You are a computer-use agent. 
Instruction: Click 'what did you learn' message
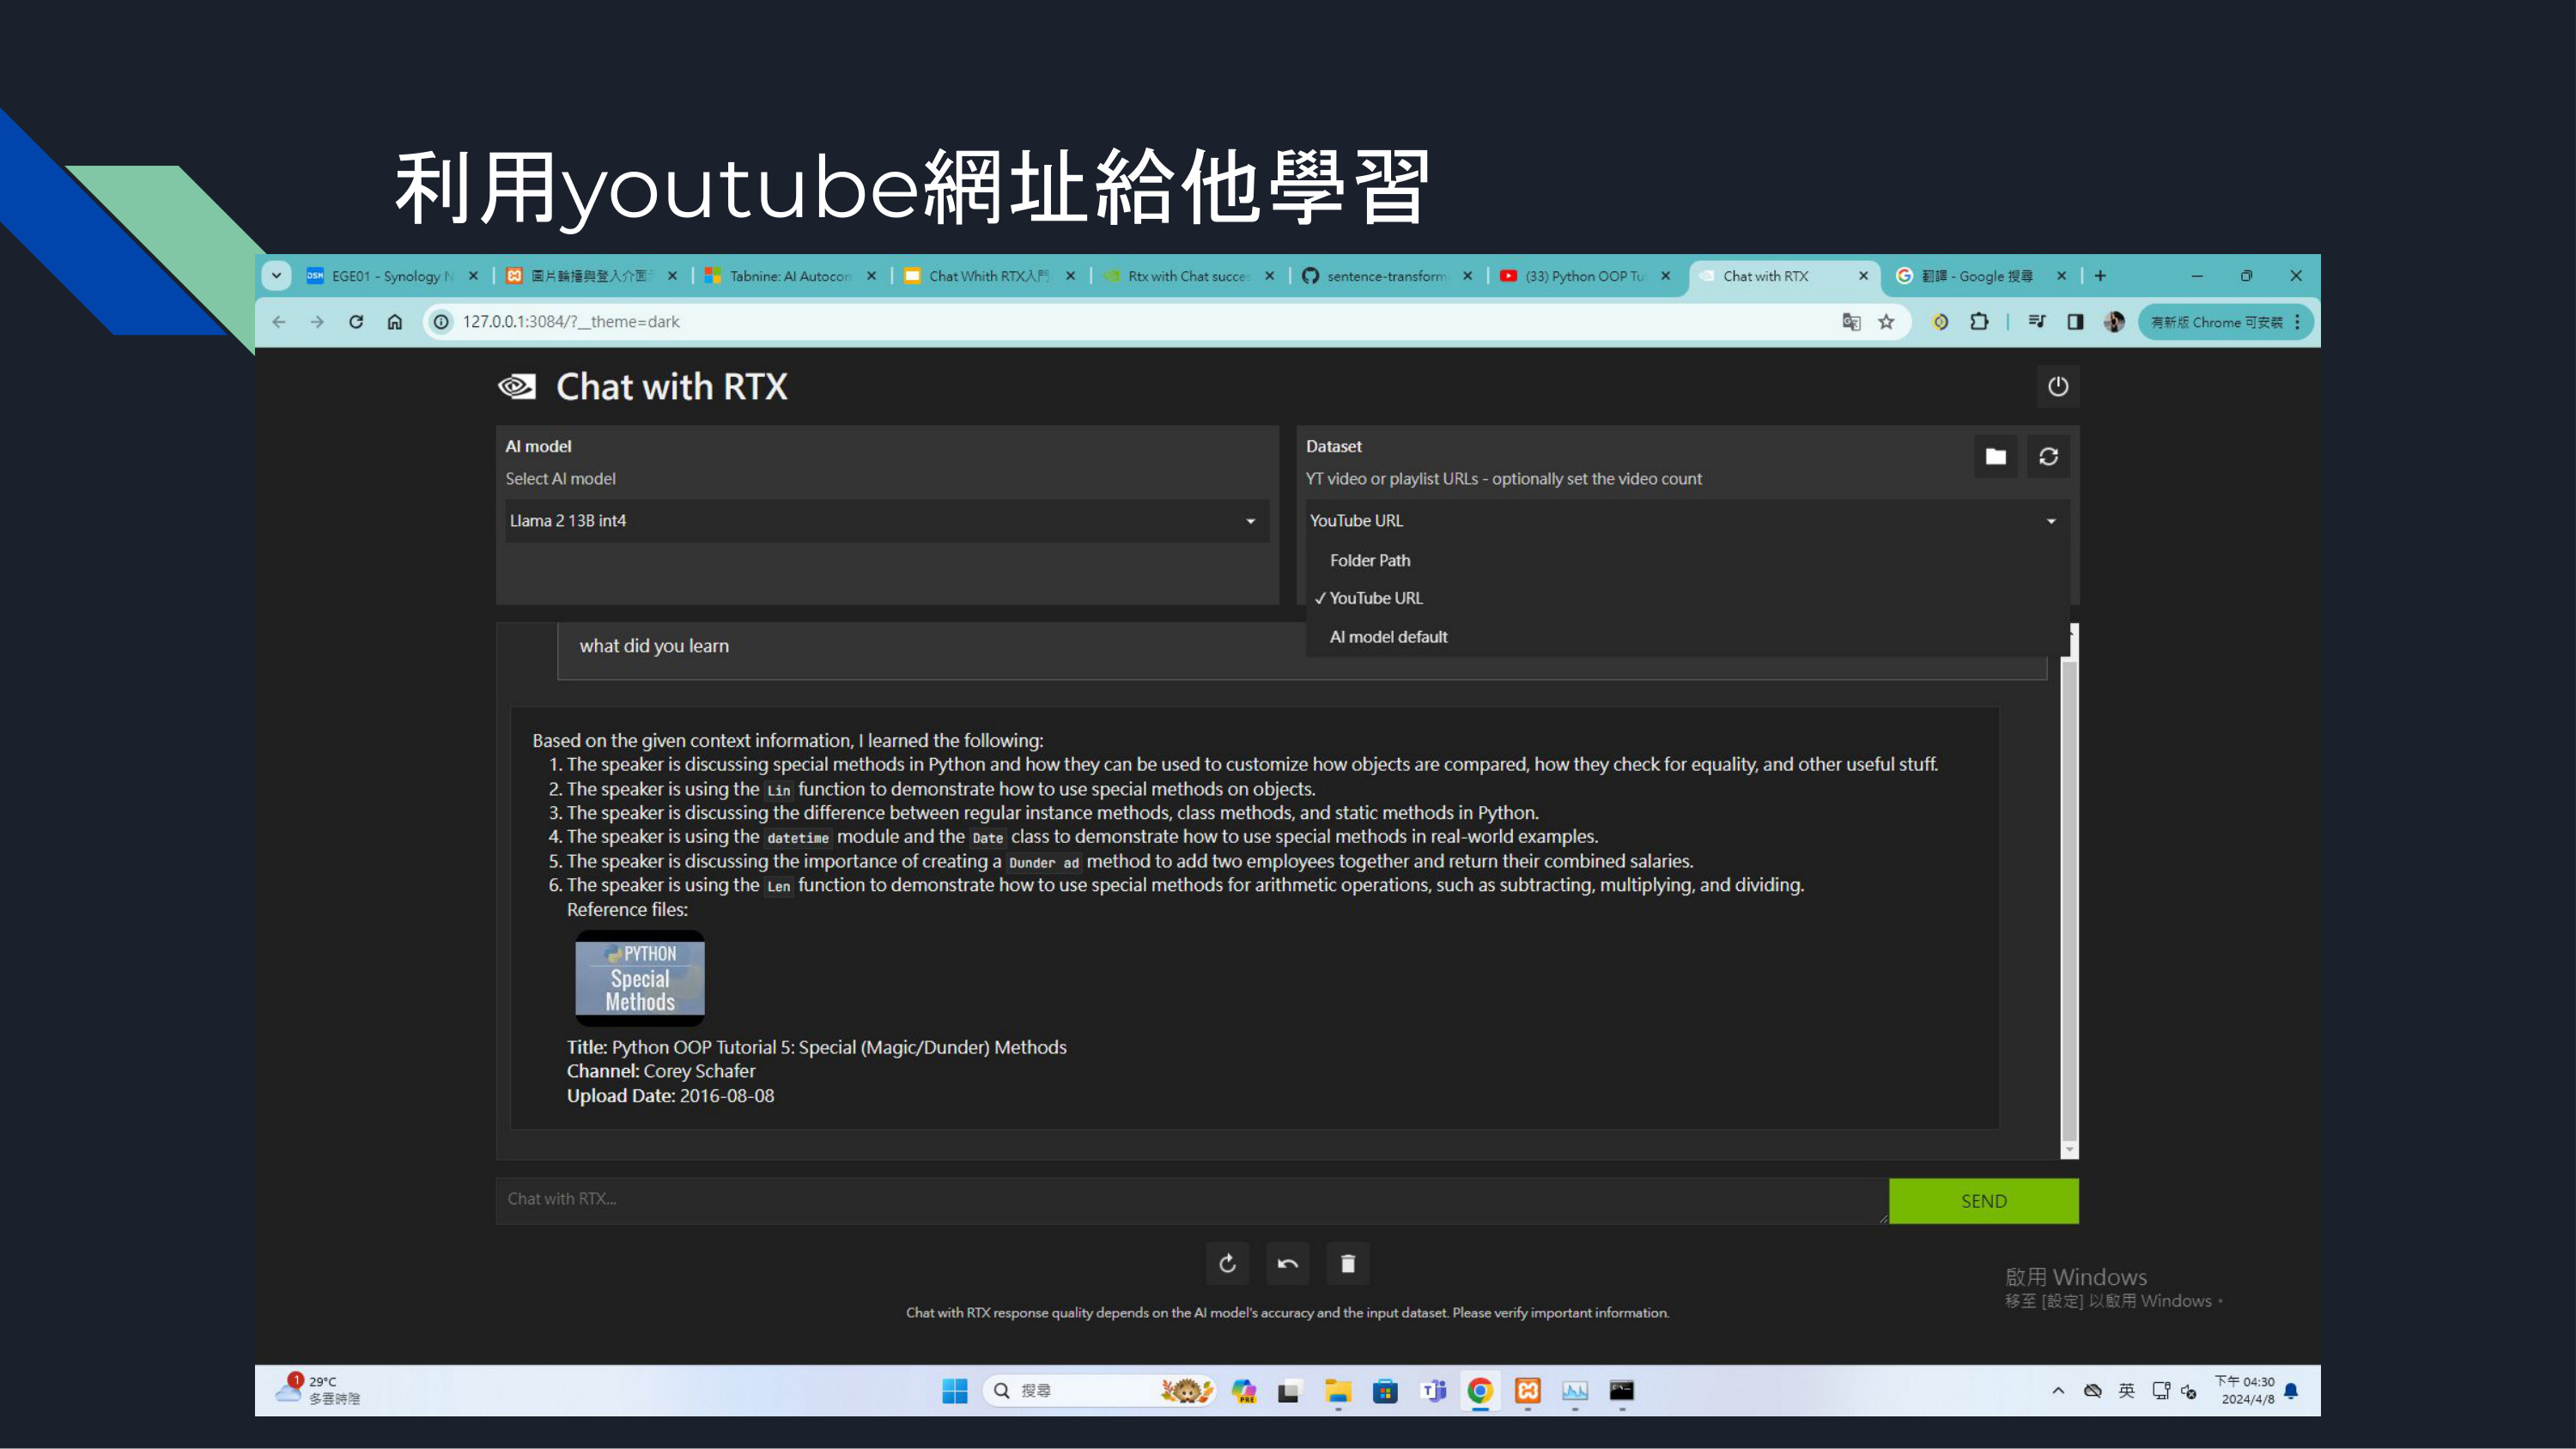click(x=654, y=646)
